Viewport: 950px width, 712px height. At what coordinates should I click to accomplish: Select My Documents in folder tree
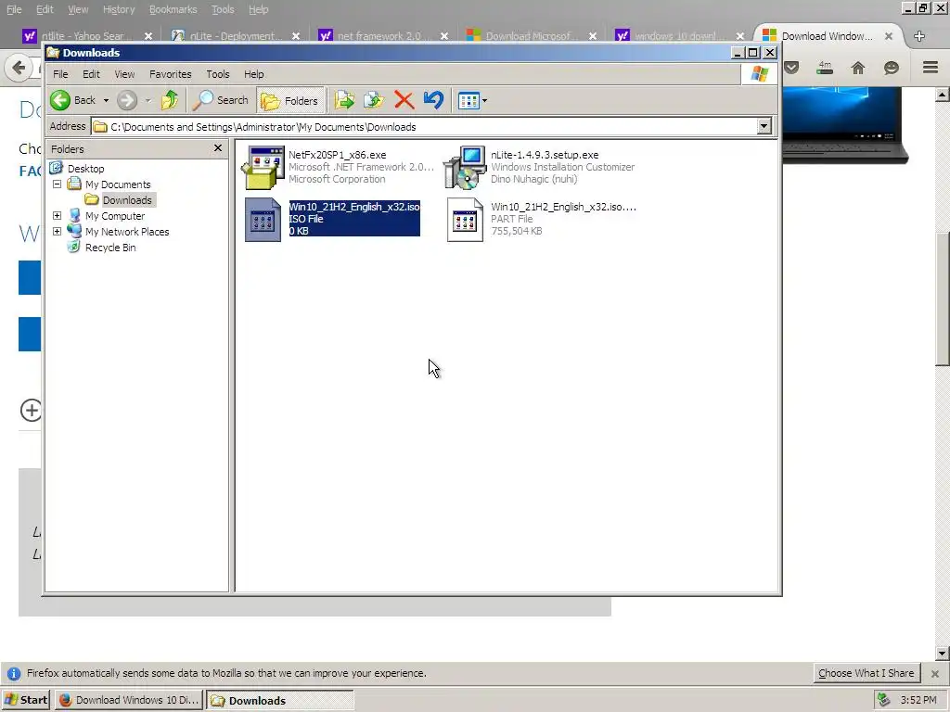pyautogui.click(x=118, y=184)
